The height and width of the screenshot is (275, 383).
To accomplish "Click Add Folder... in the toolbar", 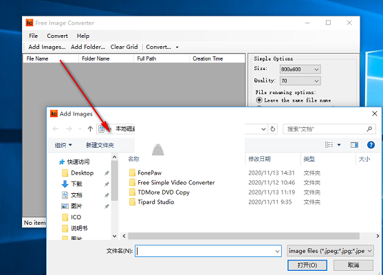I will pyautogui.click(x=88, y=47).
